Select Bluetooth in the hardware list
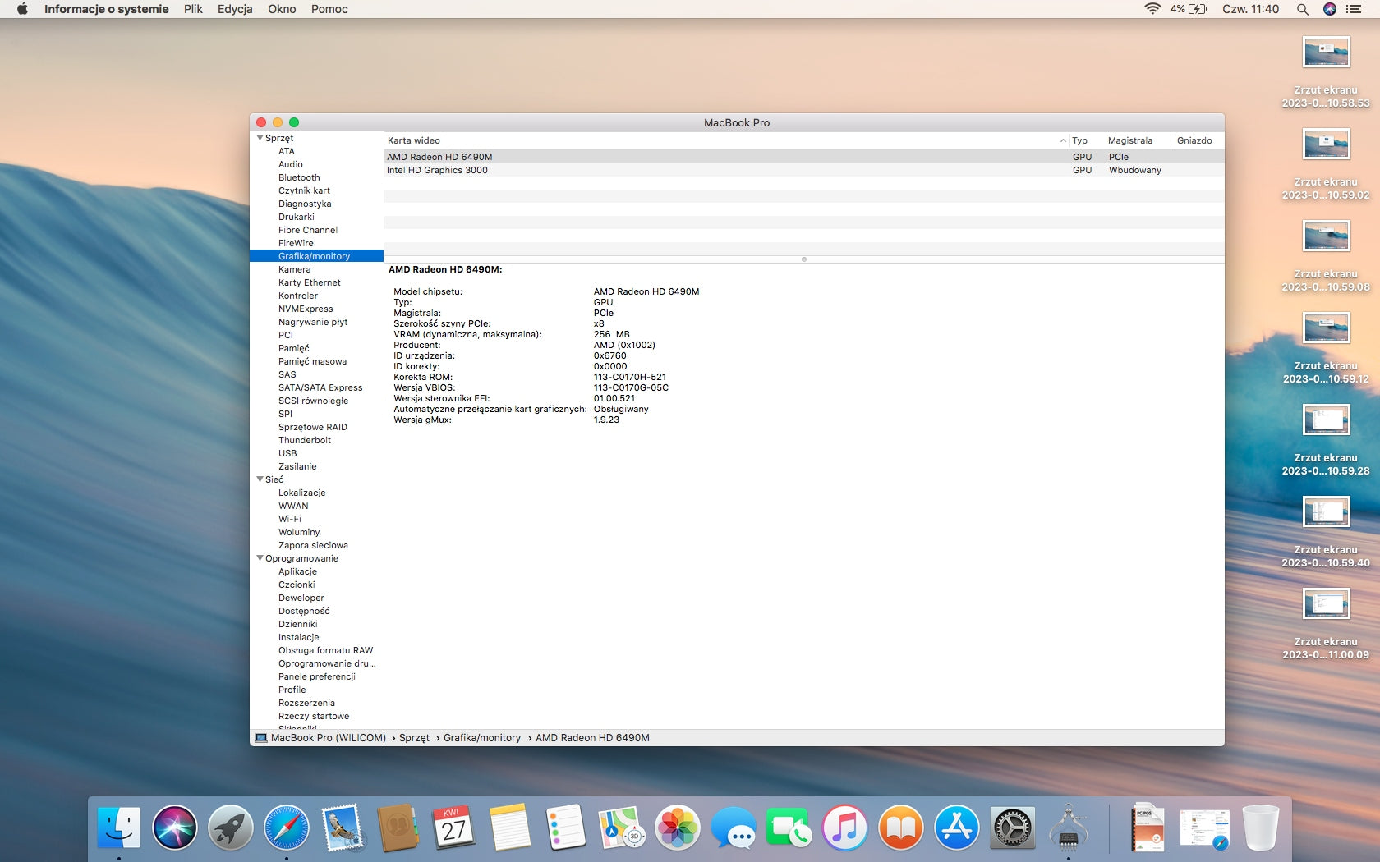This screenshot has width=1380, height=862. pyautogui.click(x=299, y=177)
